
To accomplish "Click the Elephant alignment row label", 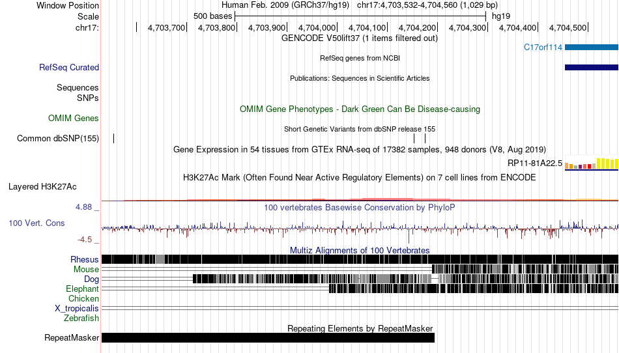I will (82, 289).
